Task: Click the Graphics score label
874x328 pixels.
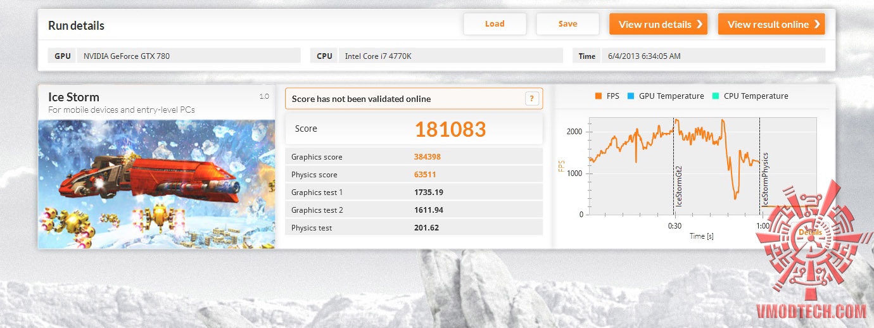Action: 317,157
